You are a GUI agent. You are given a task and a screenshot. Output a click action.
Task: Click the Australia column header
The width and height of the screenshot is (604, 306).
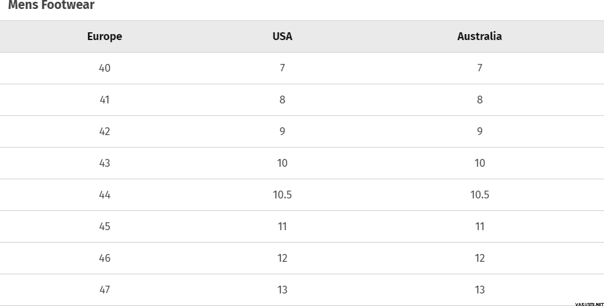point(479,36)
